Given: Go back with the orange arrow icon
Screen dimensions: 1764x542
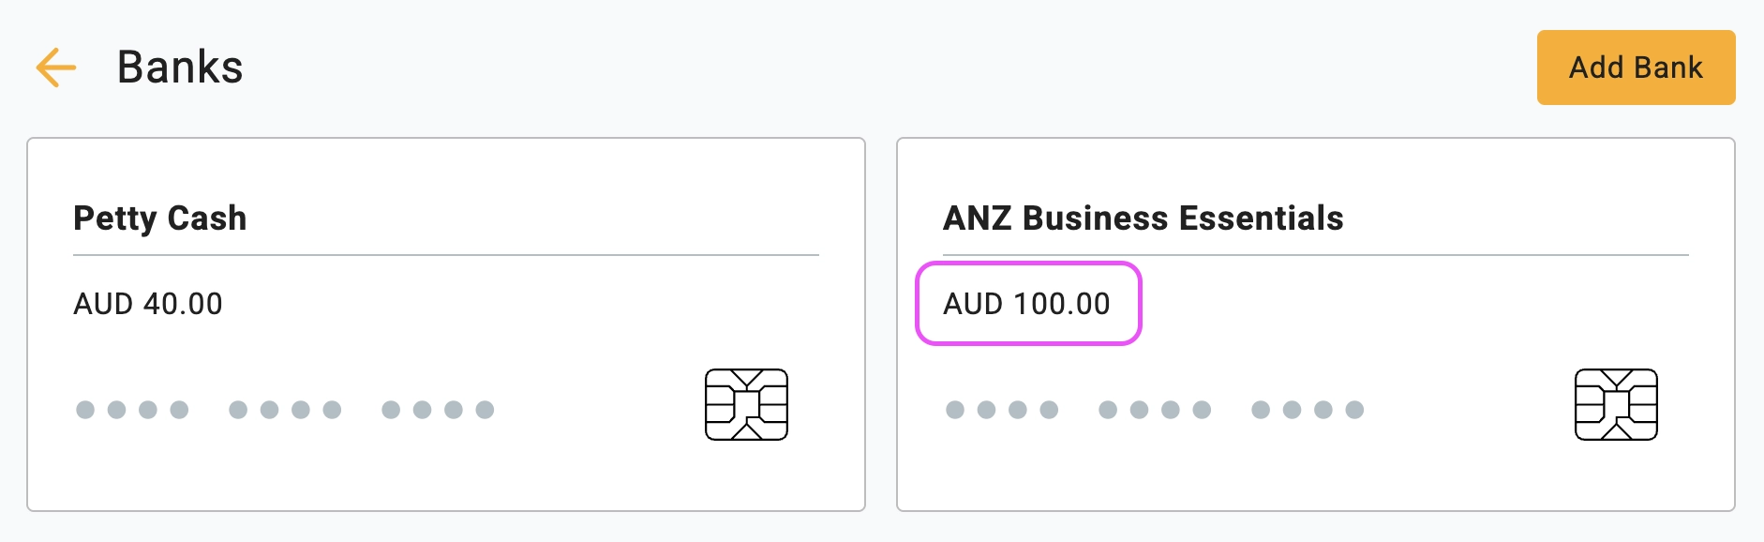Looking at the screenshot, I should click(x=55, y=68).
